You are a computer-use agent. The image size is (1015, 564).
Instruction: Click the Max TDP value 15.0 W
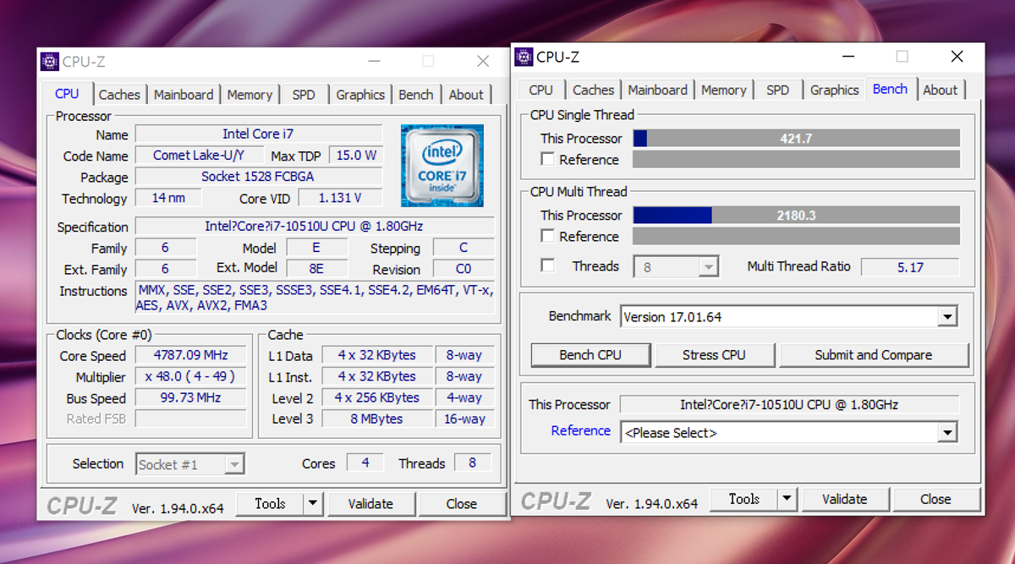click(x=356, y=156)
